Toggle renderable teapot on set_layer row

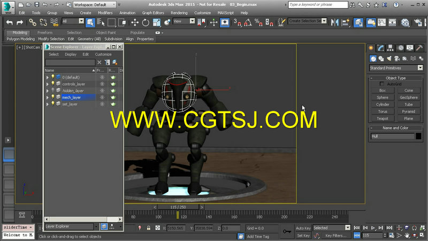pos(113,104)
